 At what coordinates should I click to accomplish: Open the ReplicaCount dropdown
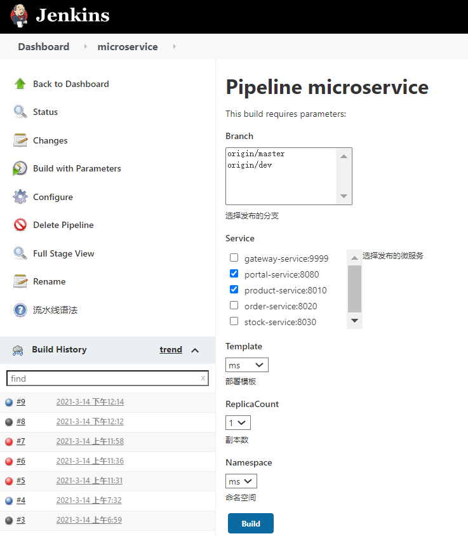pos(238,423)
